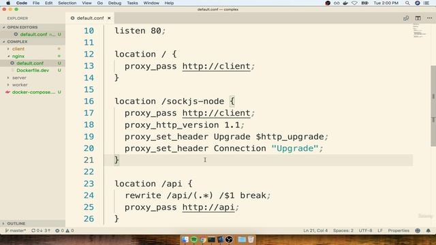Open Chrome from the Dock

tap(203, 239)
